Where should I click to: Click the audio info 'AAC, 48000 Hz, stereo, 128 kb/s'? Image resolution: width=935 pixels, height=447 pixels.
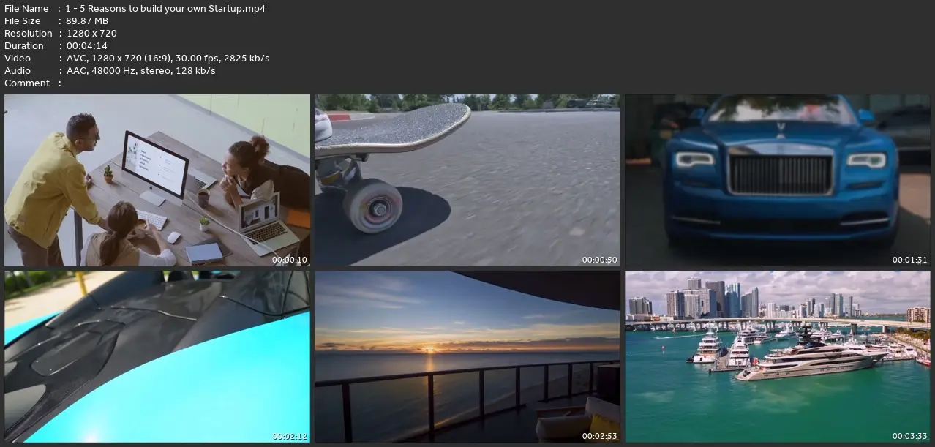coord(140,71)
